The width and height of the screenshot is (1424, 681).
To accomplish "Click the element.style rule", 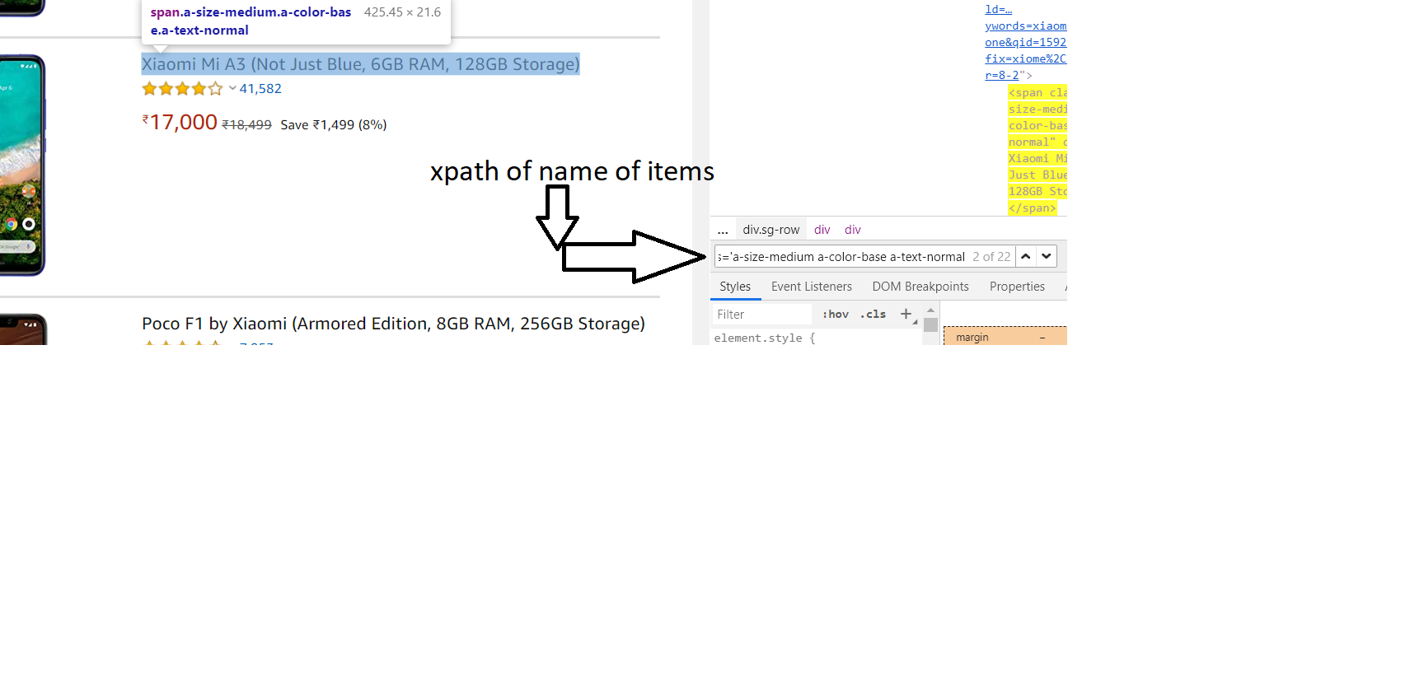I will tap(764, 338).
